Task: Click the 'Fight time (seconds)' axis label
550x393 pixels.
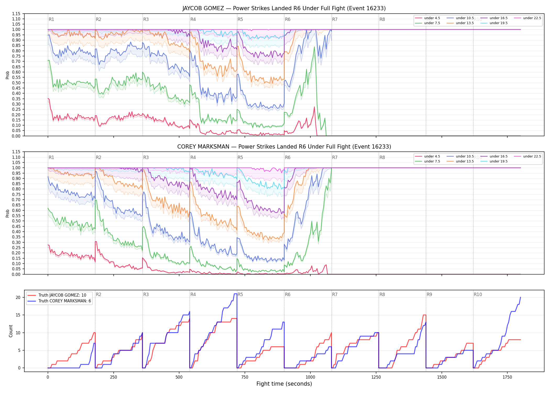Action: coord(284,384)
